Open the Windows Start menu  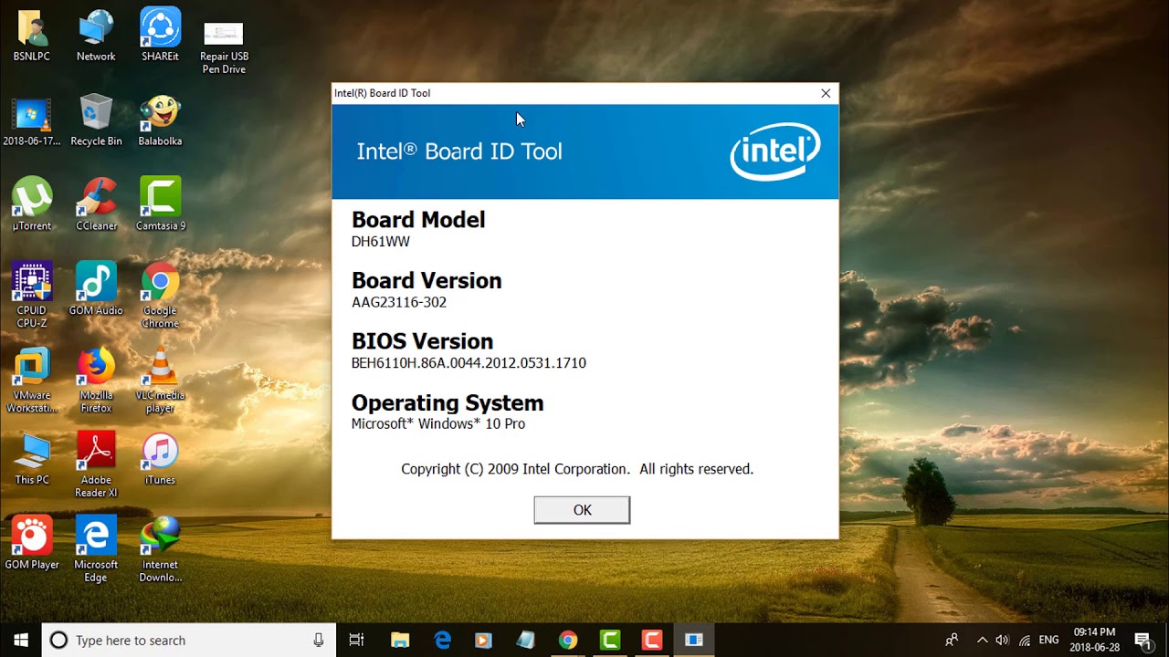[x=20, y=640]
